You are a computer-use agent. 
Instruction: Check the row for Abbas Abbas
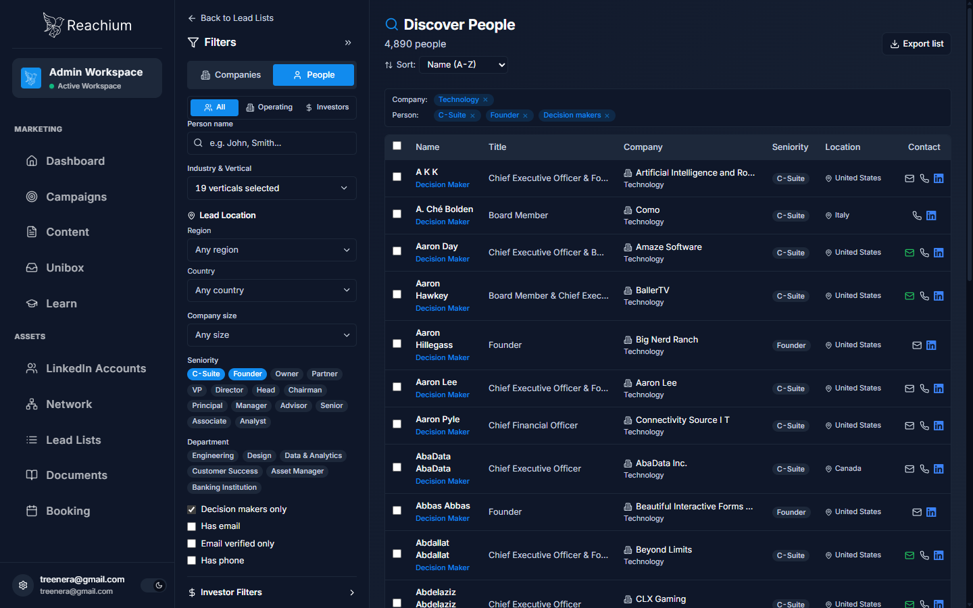tap(397, 511)
